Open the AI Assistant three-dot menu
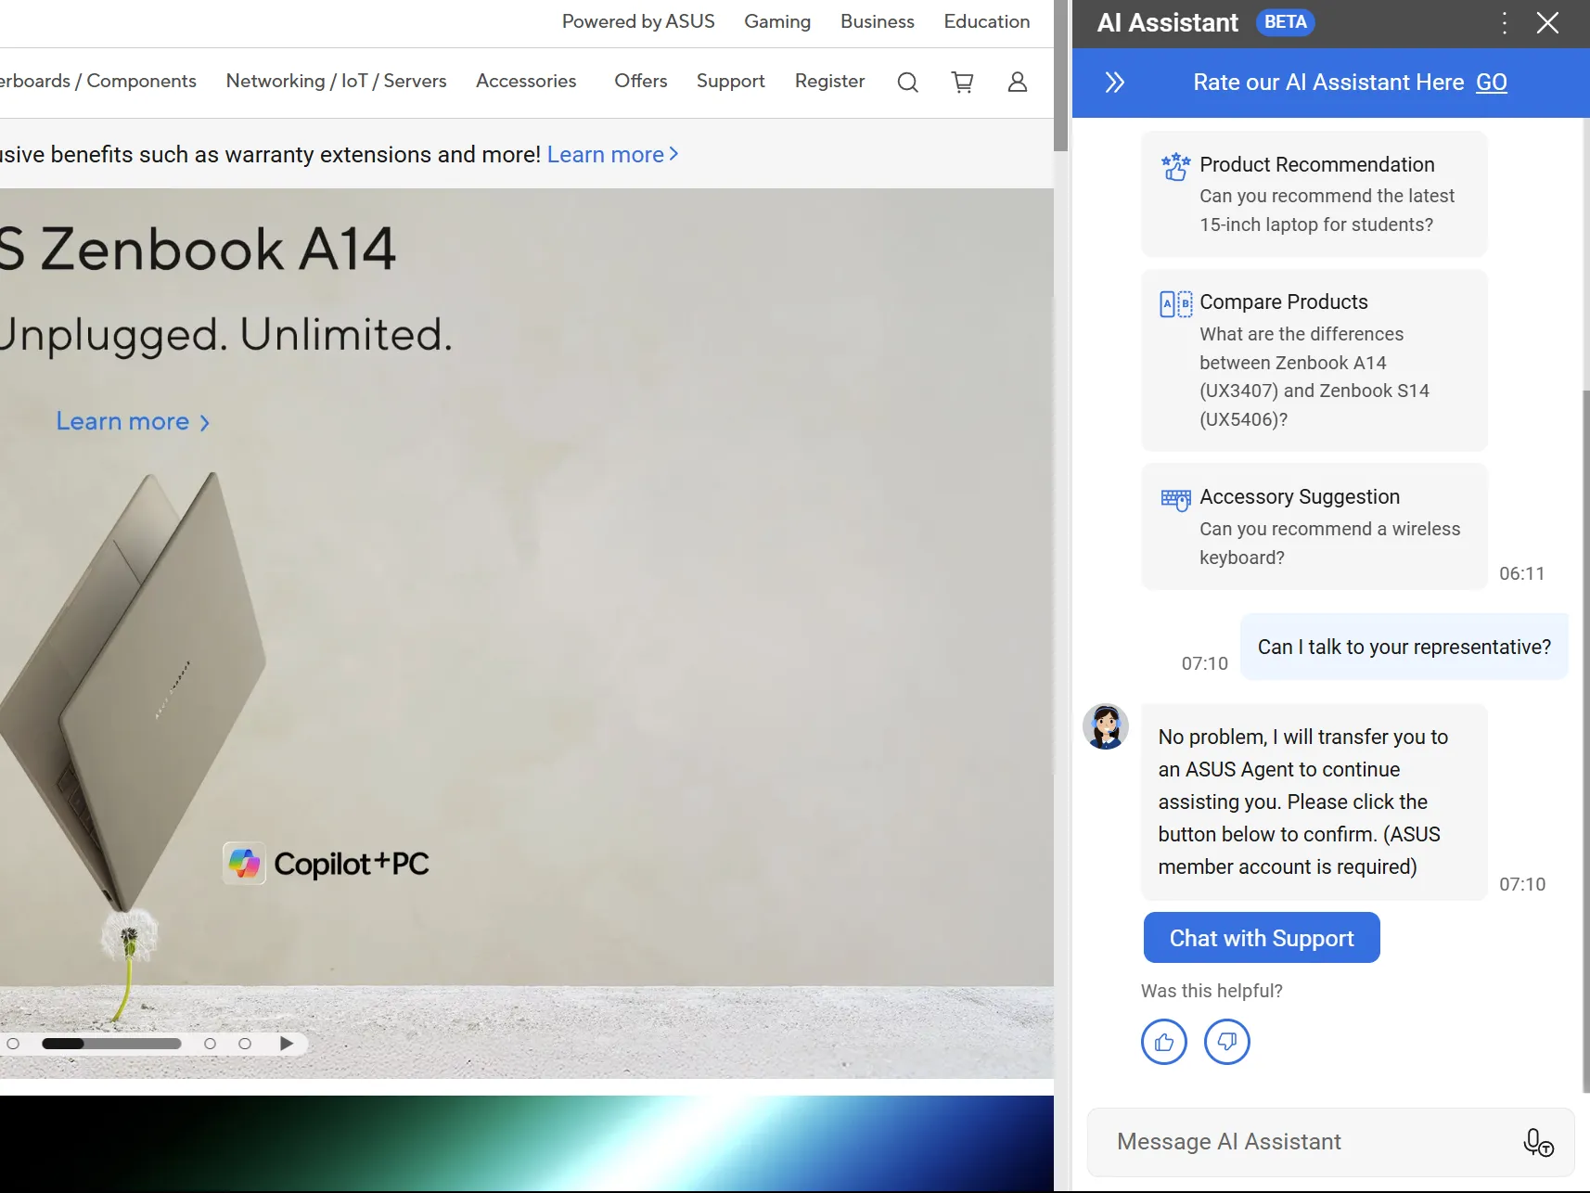Viewport: 1590px width, 1193px height. click(x=1503, y=22)
